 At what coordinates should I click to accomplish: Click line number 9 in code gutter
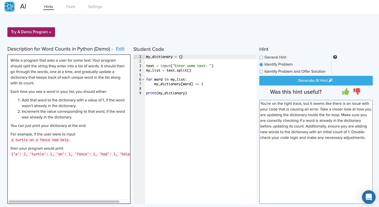pos(140,93)
